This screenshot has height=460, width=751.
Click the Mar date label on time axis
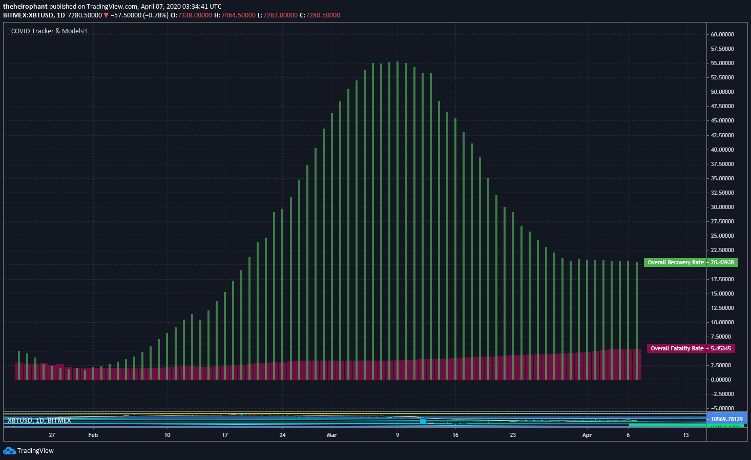pos(332,435)
